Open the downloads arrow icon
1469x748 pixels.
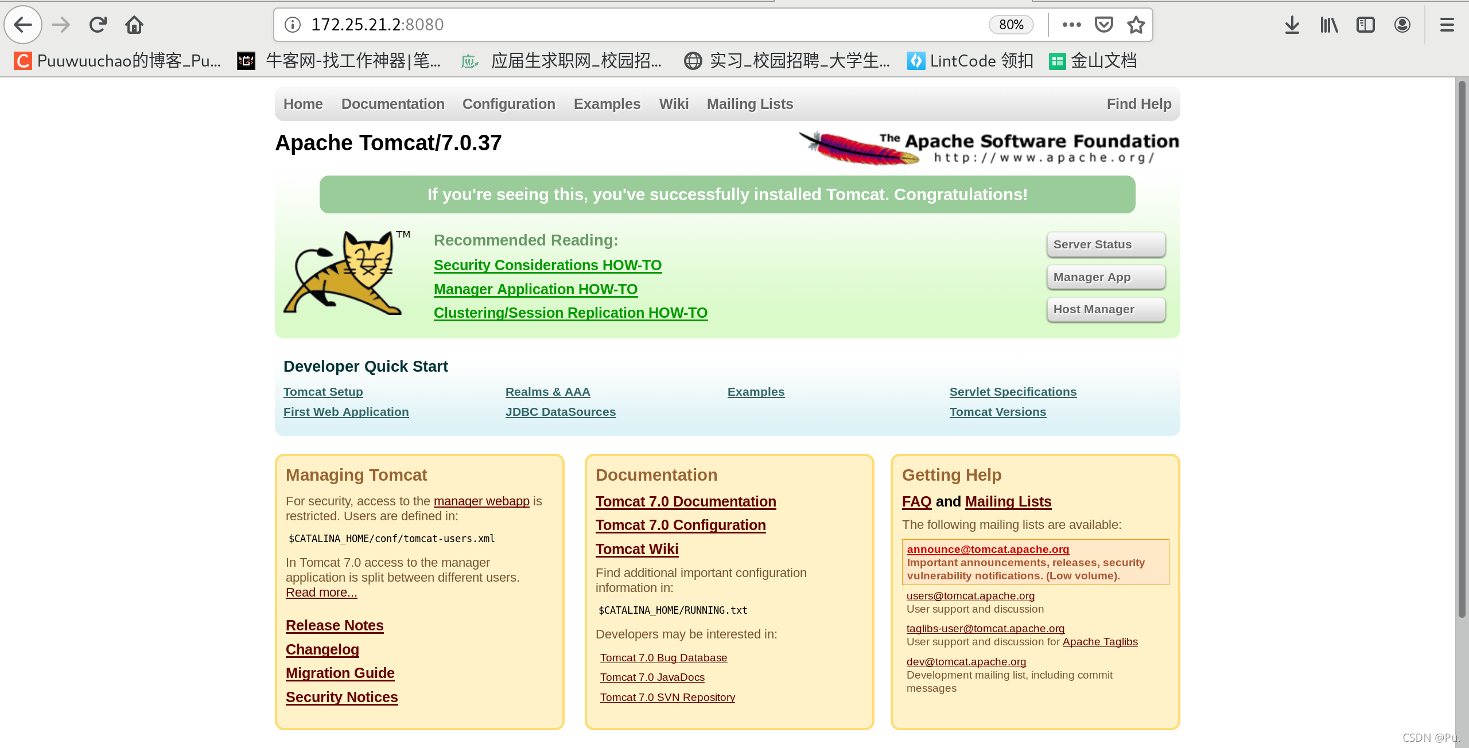coord(1292,25)
